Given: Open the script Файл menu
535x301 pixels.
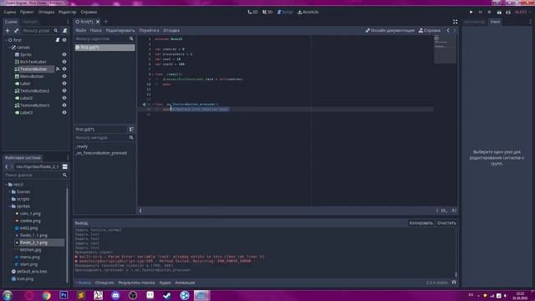Looking at the screenshot, I should click(x=81, y=30).
